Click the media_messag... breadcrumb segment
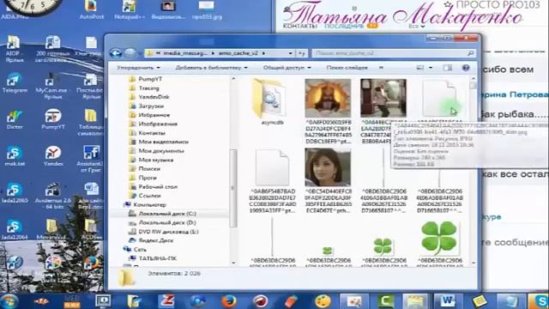The width and height of the screenshot is (549, 309). click(x=185, y=53)
